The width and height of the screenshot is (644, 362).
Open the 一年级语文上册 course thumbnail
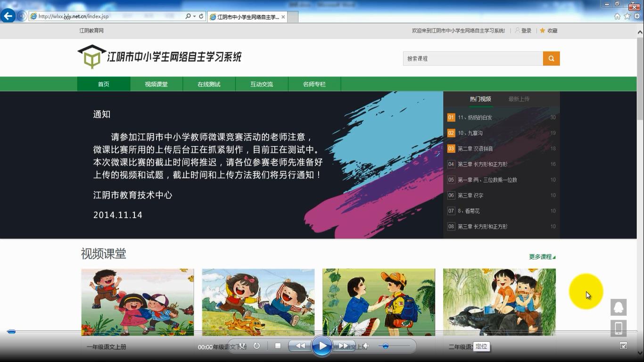point(138,302)
